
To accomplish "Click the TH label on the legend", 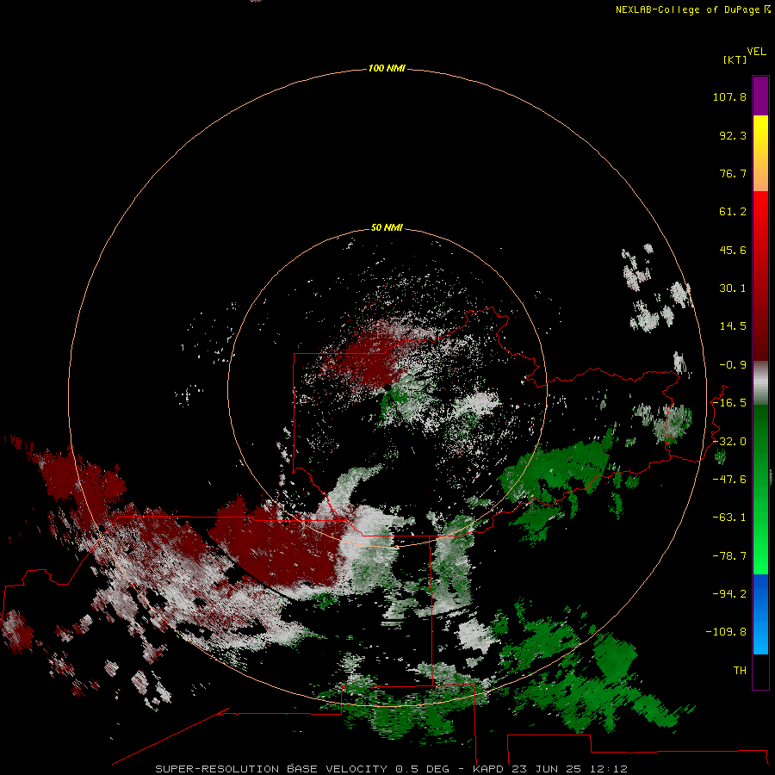I will tap(740, 671).
